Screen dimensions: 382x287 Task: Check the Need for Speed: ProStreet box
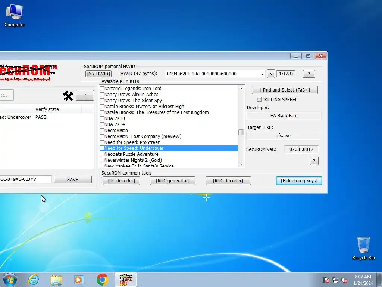[102, 142]
